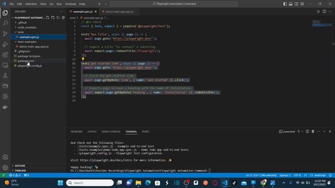Create a new folder in explorer

point(53,18)
